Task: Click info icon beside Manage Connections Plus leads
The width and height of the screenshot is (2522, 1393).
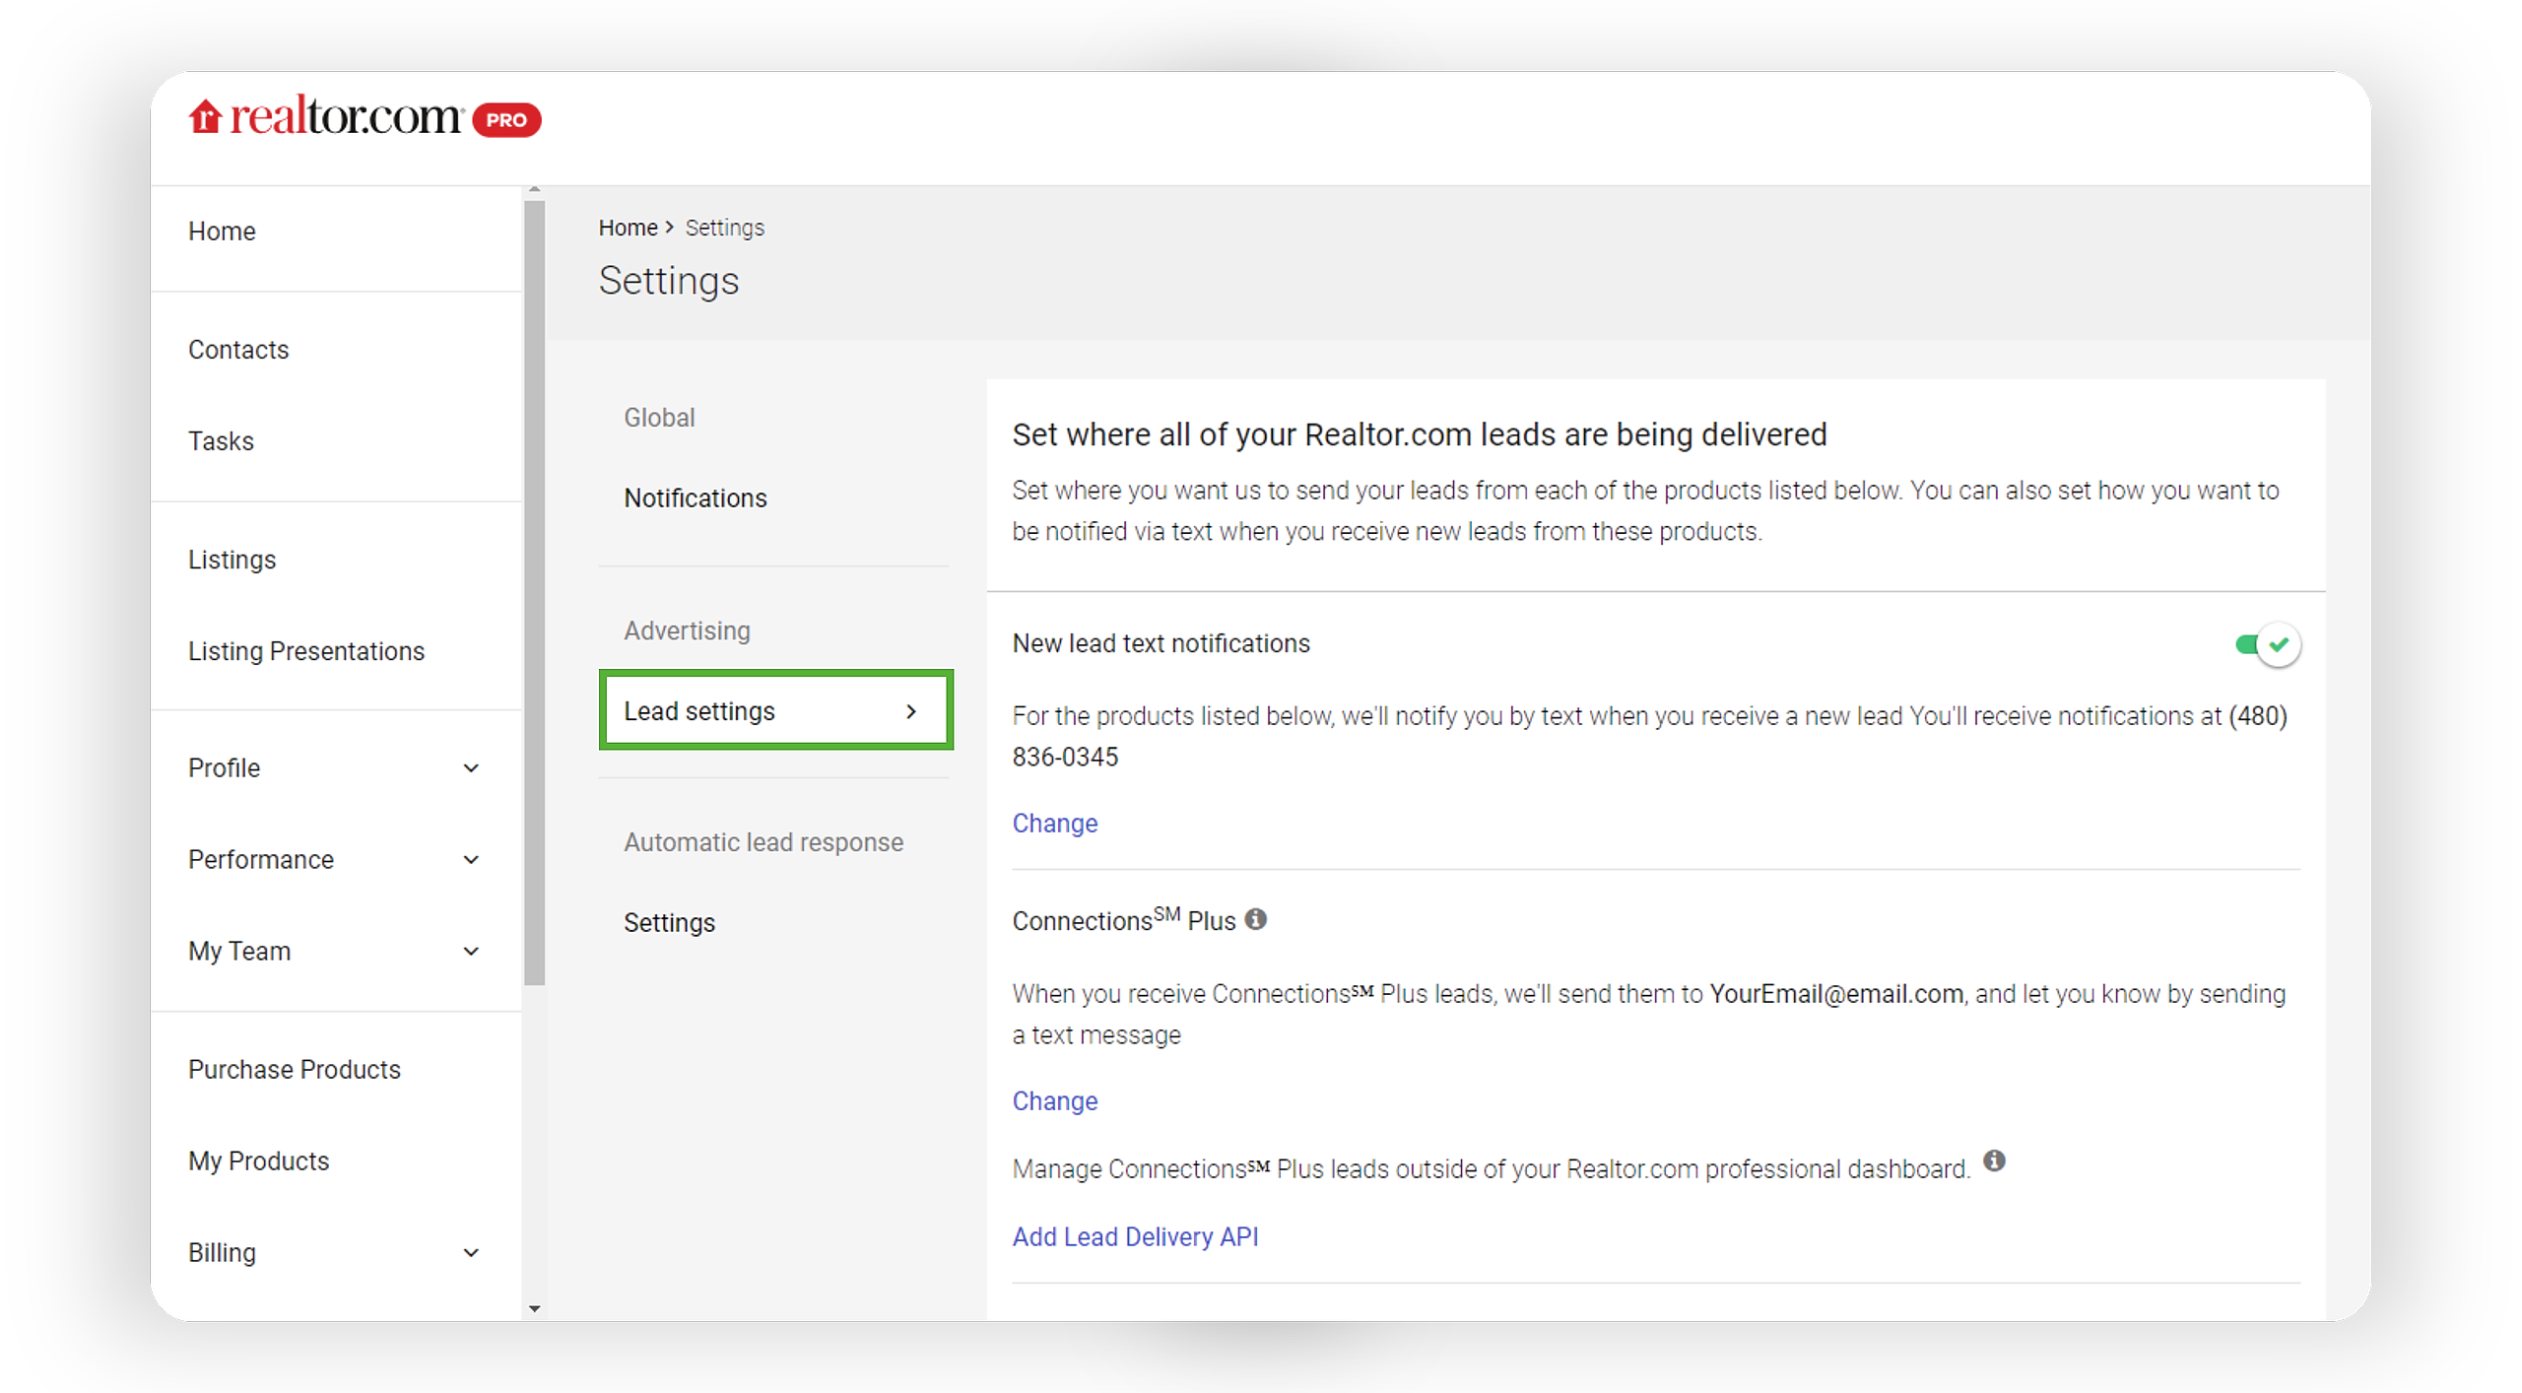Action: click(x=1994, y=1161)
